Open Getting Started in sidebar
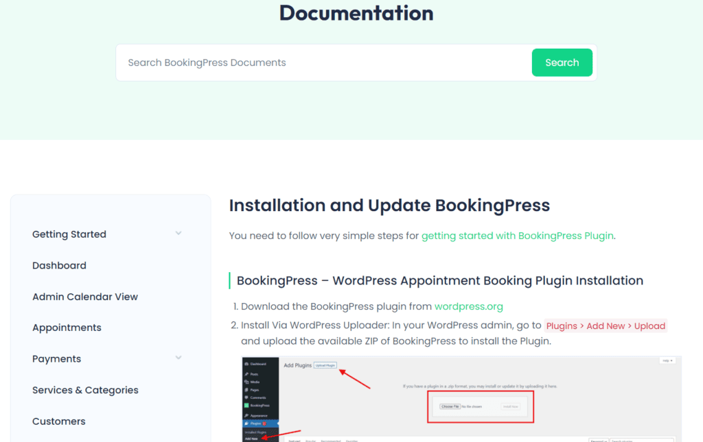This screenshot has width=703, height=442. click(69, 234)
